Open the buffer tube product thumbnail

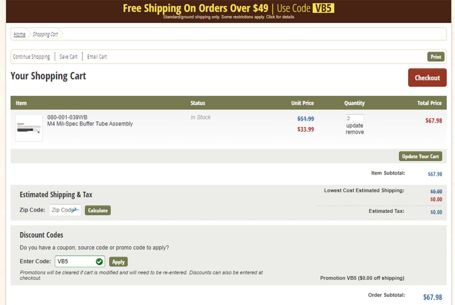[x=29, y=128]
